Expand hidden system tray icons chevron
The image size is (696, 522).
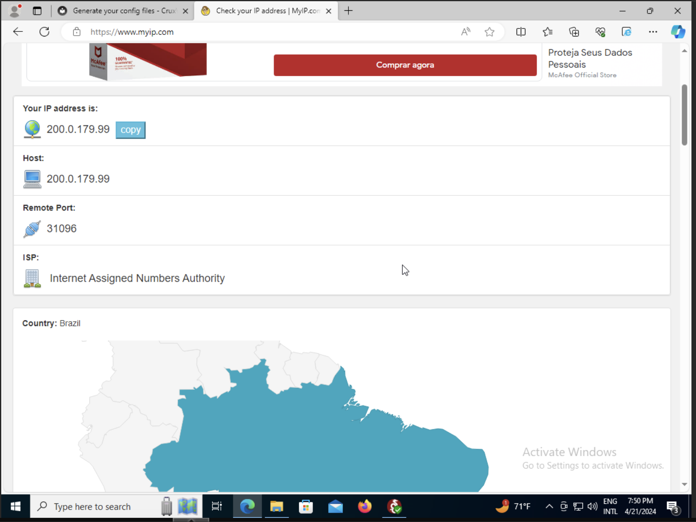pyautogui.click(x=549, y=506)
